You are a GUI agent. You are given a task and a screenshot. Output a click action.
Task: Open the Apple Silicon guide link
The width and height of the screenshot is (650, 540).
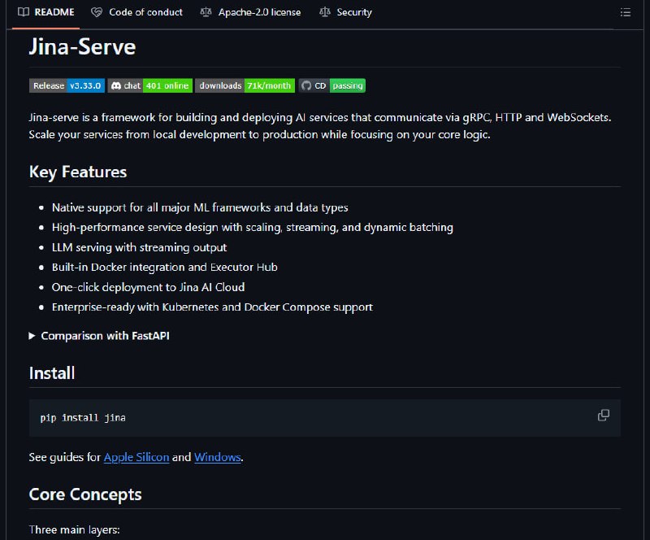136,457
